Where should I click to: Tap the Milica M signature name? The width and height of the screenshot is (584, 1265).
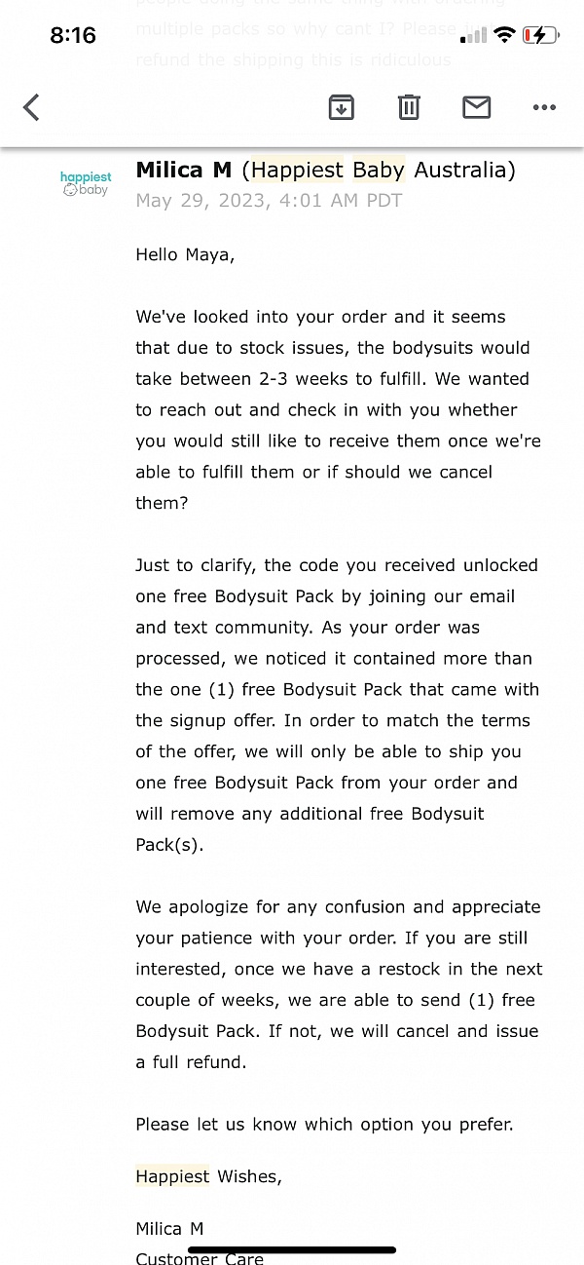coord(169,1229)
